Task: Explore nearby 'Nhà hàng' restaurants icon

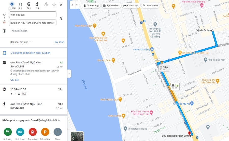Action: [x=8, y=132]
